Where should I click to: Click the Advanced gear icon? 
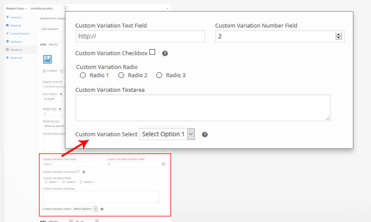click(x=7, y=57)
